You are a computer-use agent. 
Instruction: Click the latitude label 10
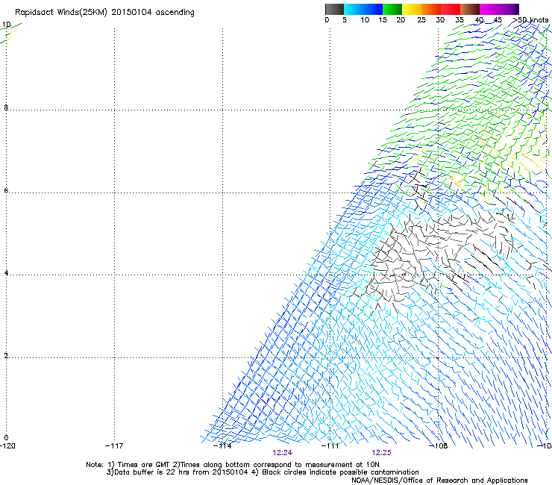7,25
